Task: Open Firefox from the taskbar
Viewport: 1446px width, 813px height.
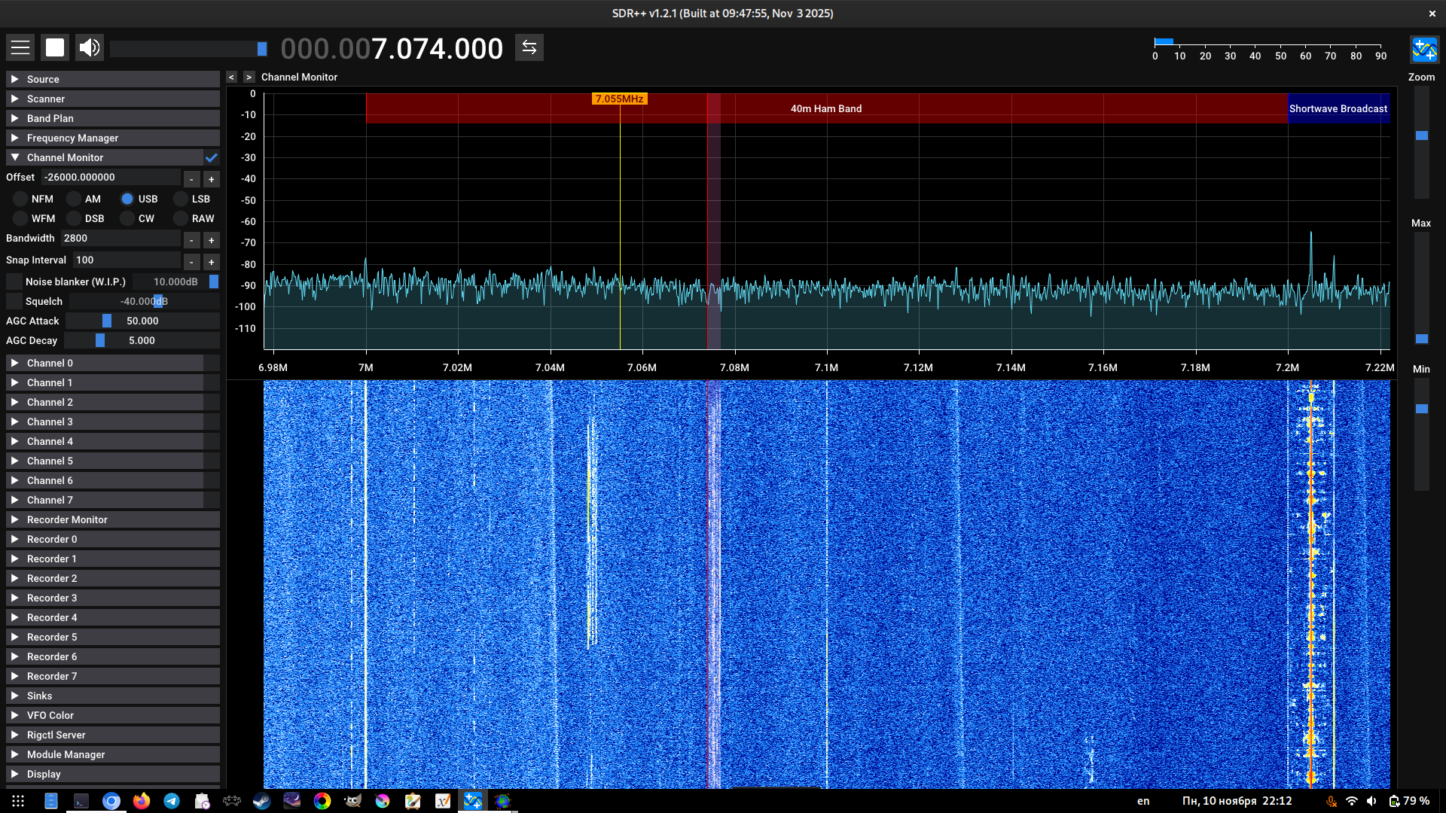Action: (142, 801)
